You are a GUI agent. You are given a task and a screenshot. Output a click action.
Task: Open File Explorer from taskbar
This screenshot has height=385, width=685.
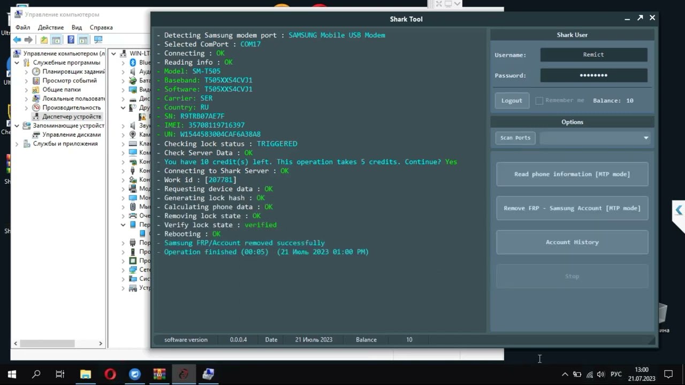(x=86, y=374)
